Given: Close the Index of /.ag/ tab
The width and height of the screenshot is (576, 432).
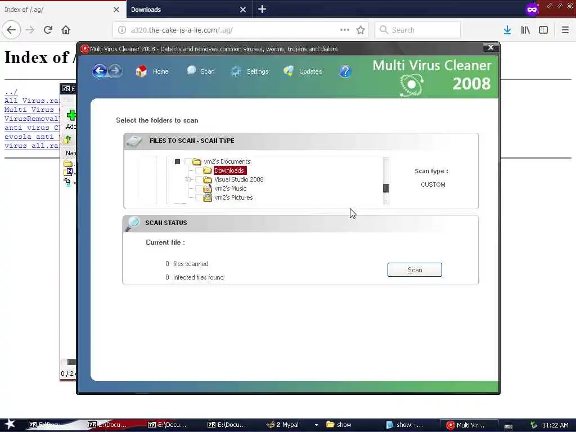Looking at the screenshot, I should [x=116, y=10].
